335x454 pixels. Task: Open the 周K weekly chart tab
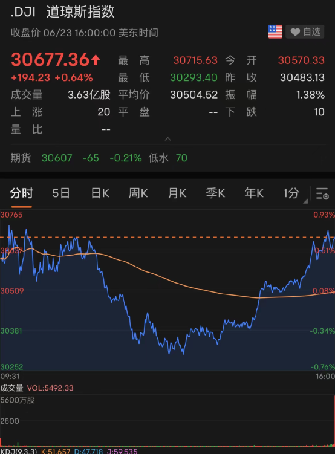click(138, 193)
